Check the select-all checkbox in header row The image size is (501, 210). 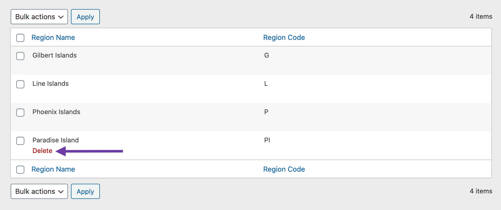(x=20, y=37)
